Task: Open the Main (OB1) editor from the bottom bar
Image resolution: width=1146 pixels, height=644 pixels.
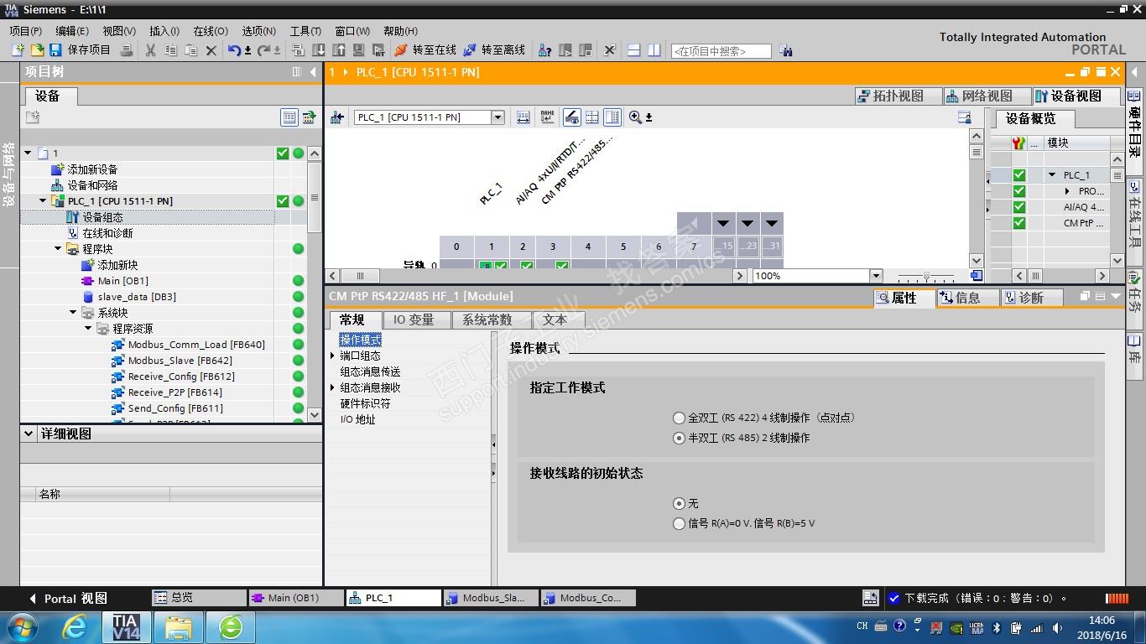Action: point(295,598)
